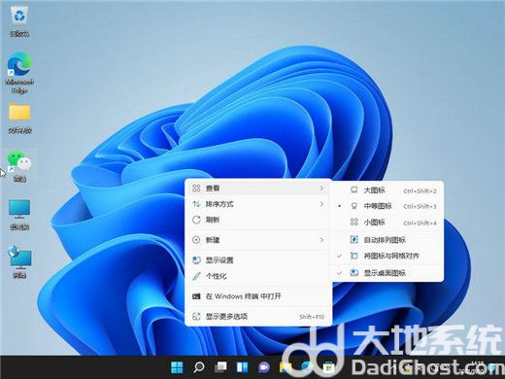
Task: Select the This PC monitor desktop icon
Action: [x=19, y=215]
